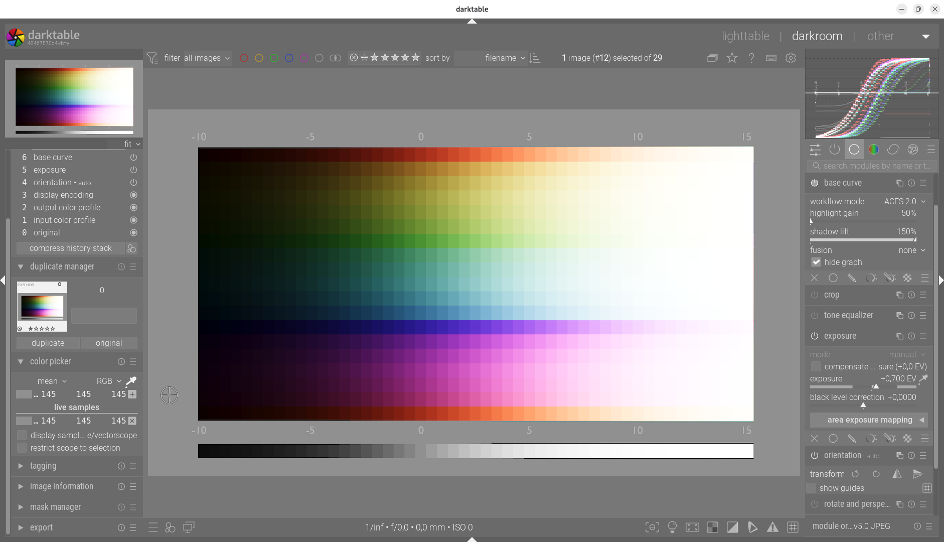This screenshot has width=944, height=542.
Task: Click the keyboard shortcuts icon
Action: [771, 58]
